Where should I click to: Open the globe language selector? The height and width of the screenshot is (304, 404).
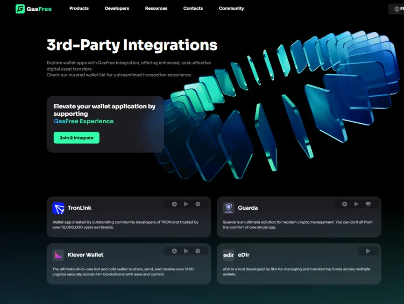coord(397,9)
